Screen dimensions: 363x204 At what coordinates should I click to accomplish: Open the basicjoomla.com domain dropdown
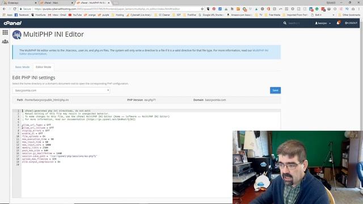click(61, 91)
